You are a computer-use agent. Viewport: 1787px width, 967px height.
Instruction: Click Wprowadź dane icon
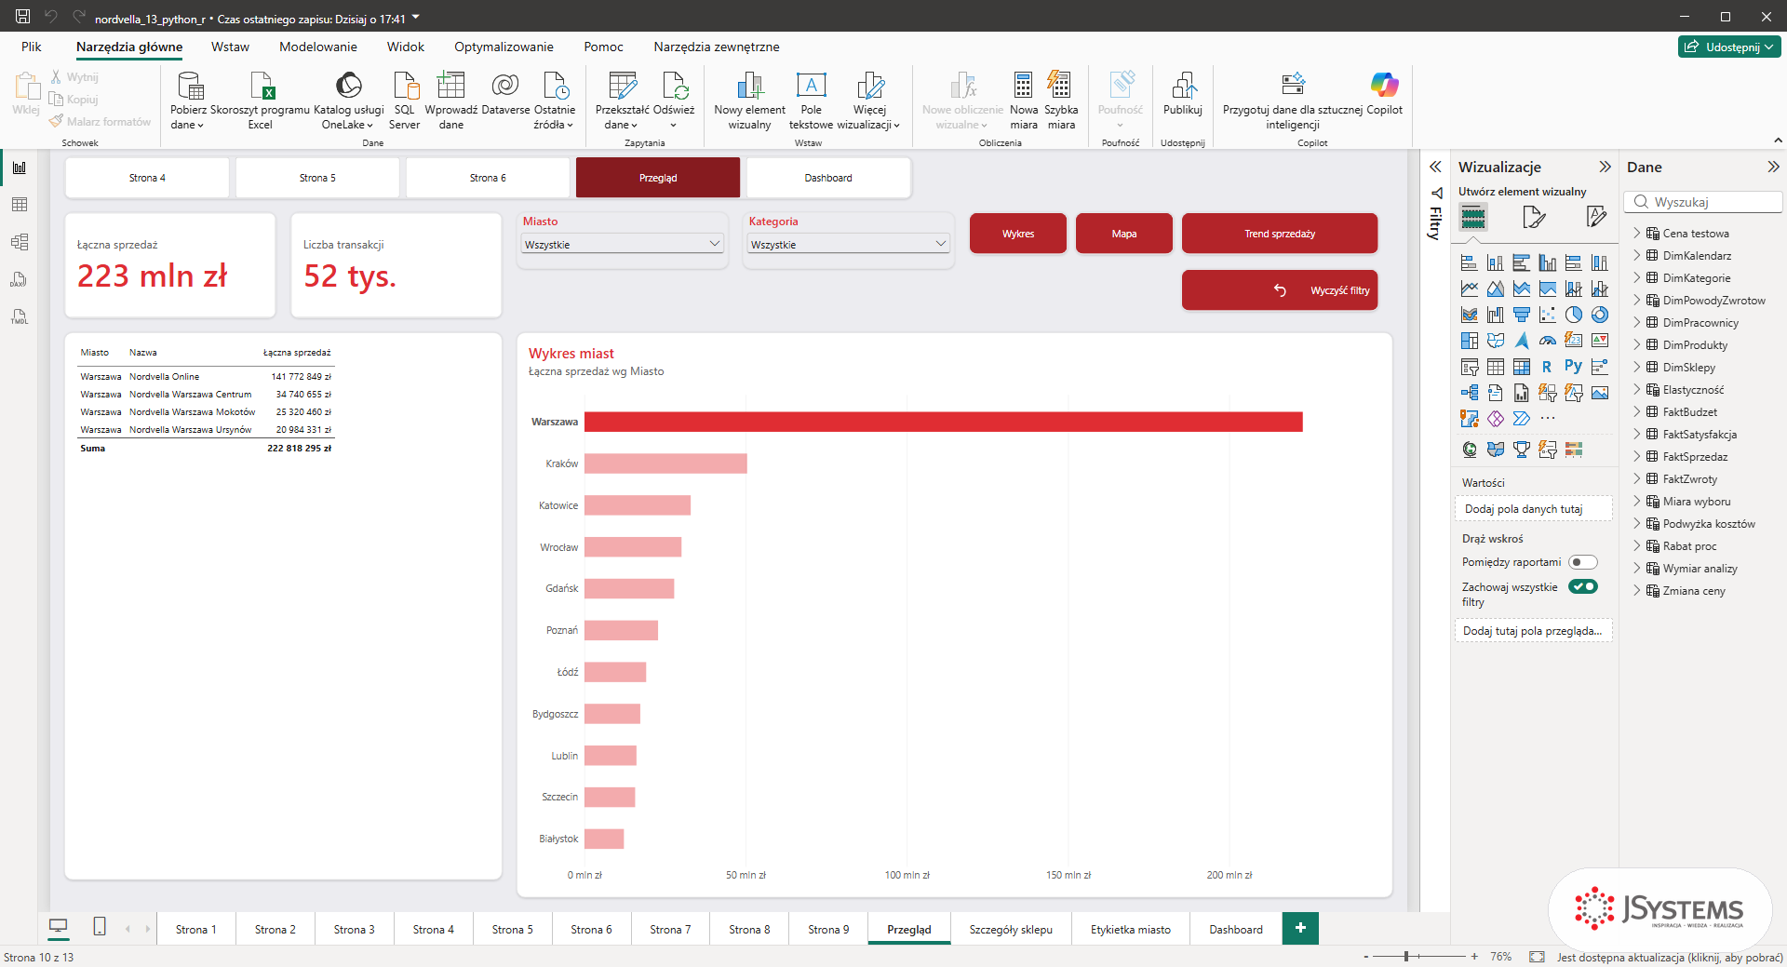tap(451, 101)
